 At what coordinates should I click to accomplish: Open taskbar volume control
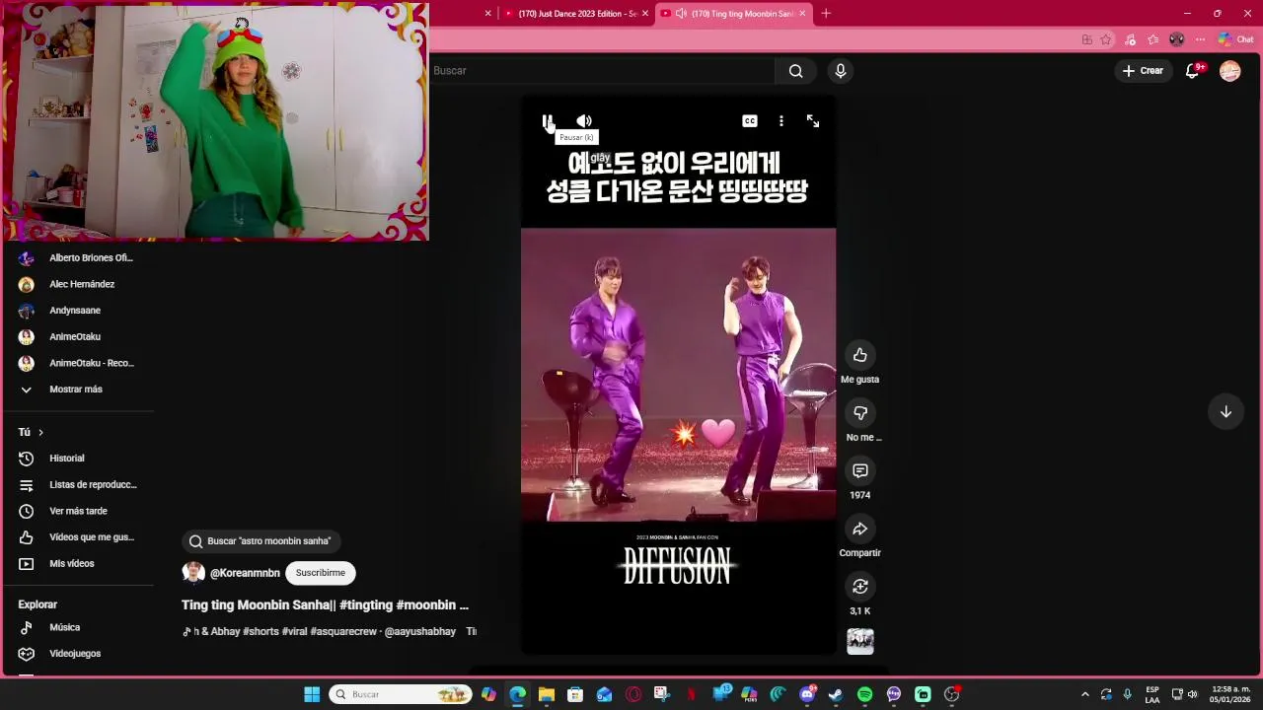1192,694
